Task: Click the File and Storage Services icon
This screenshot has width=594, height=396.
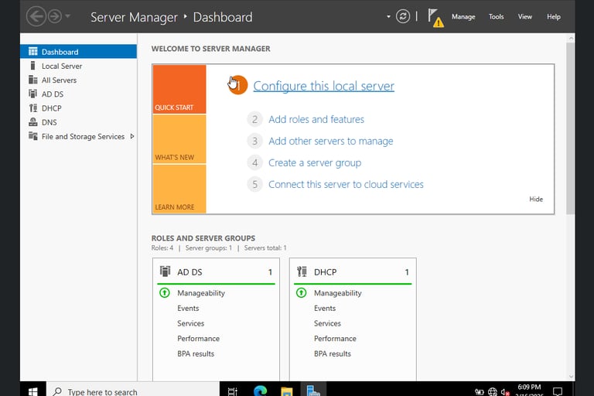Action: [x=33, y=136]
